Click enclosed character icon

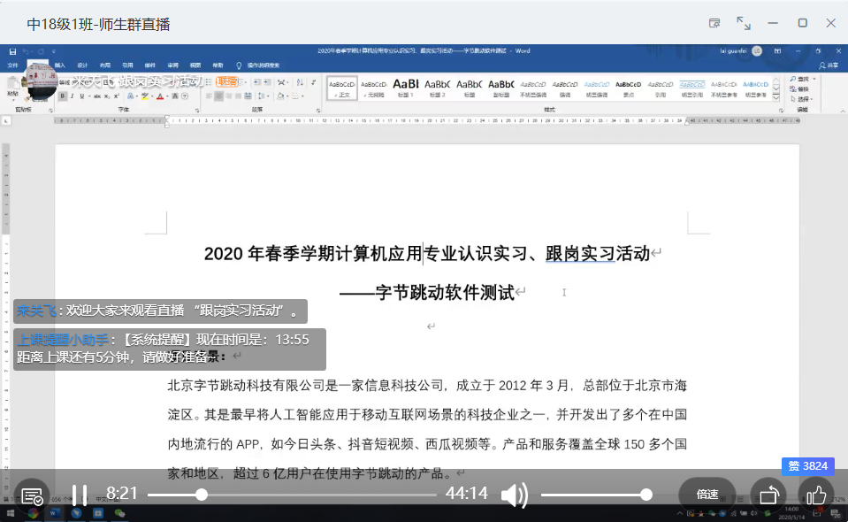[185, 96]
